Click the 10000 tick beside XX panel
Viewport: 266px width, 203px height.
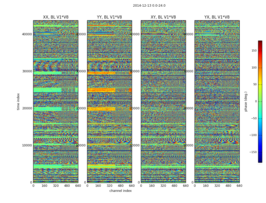[27, 145]
